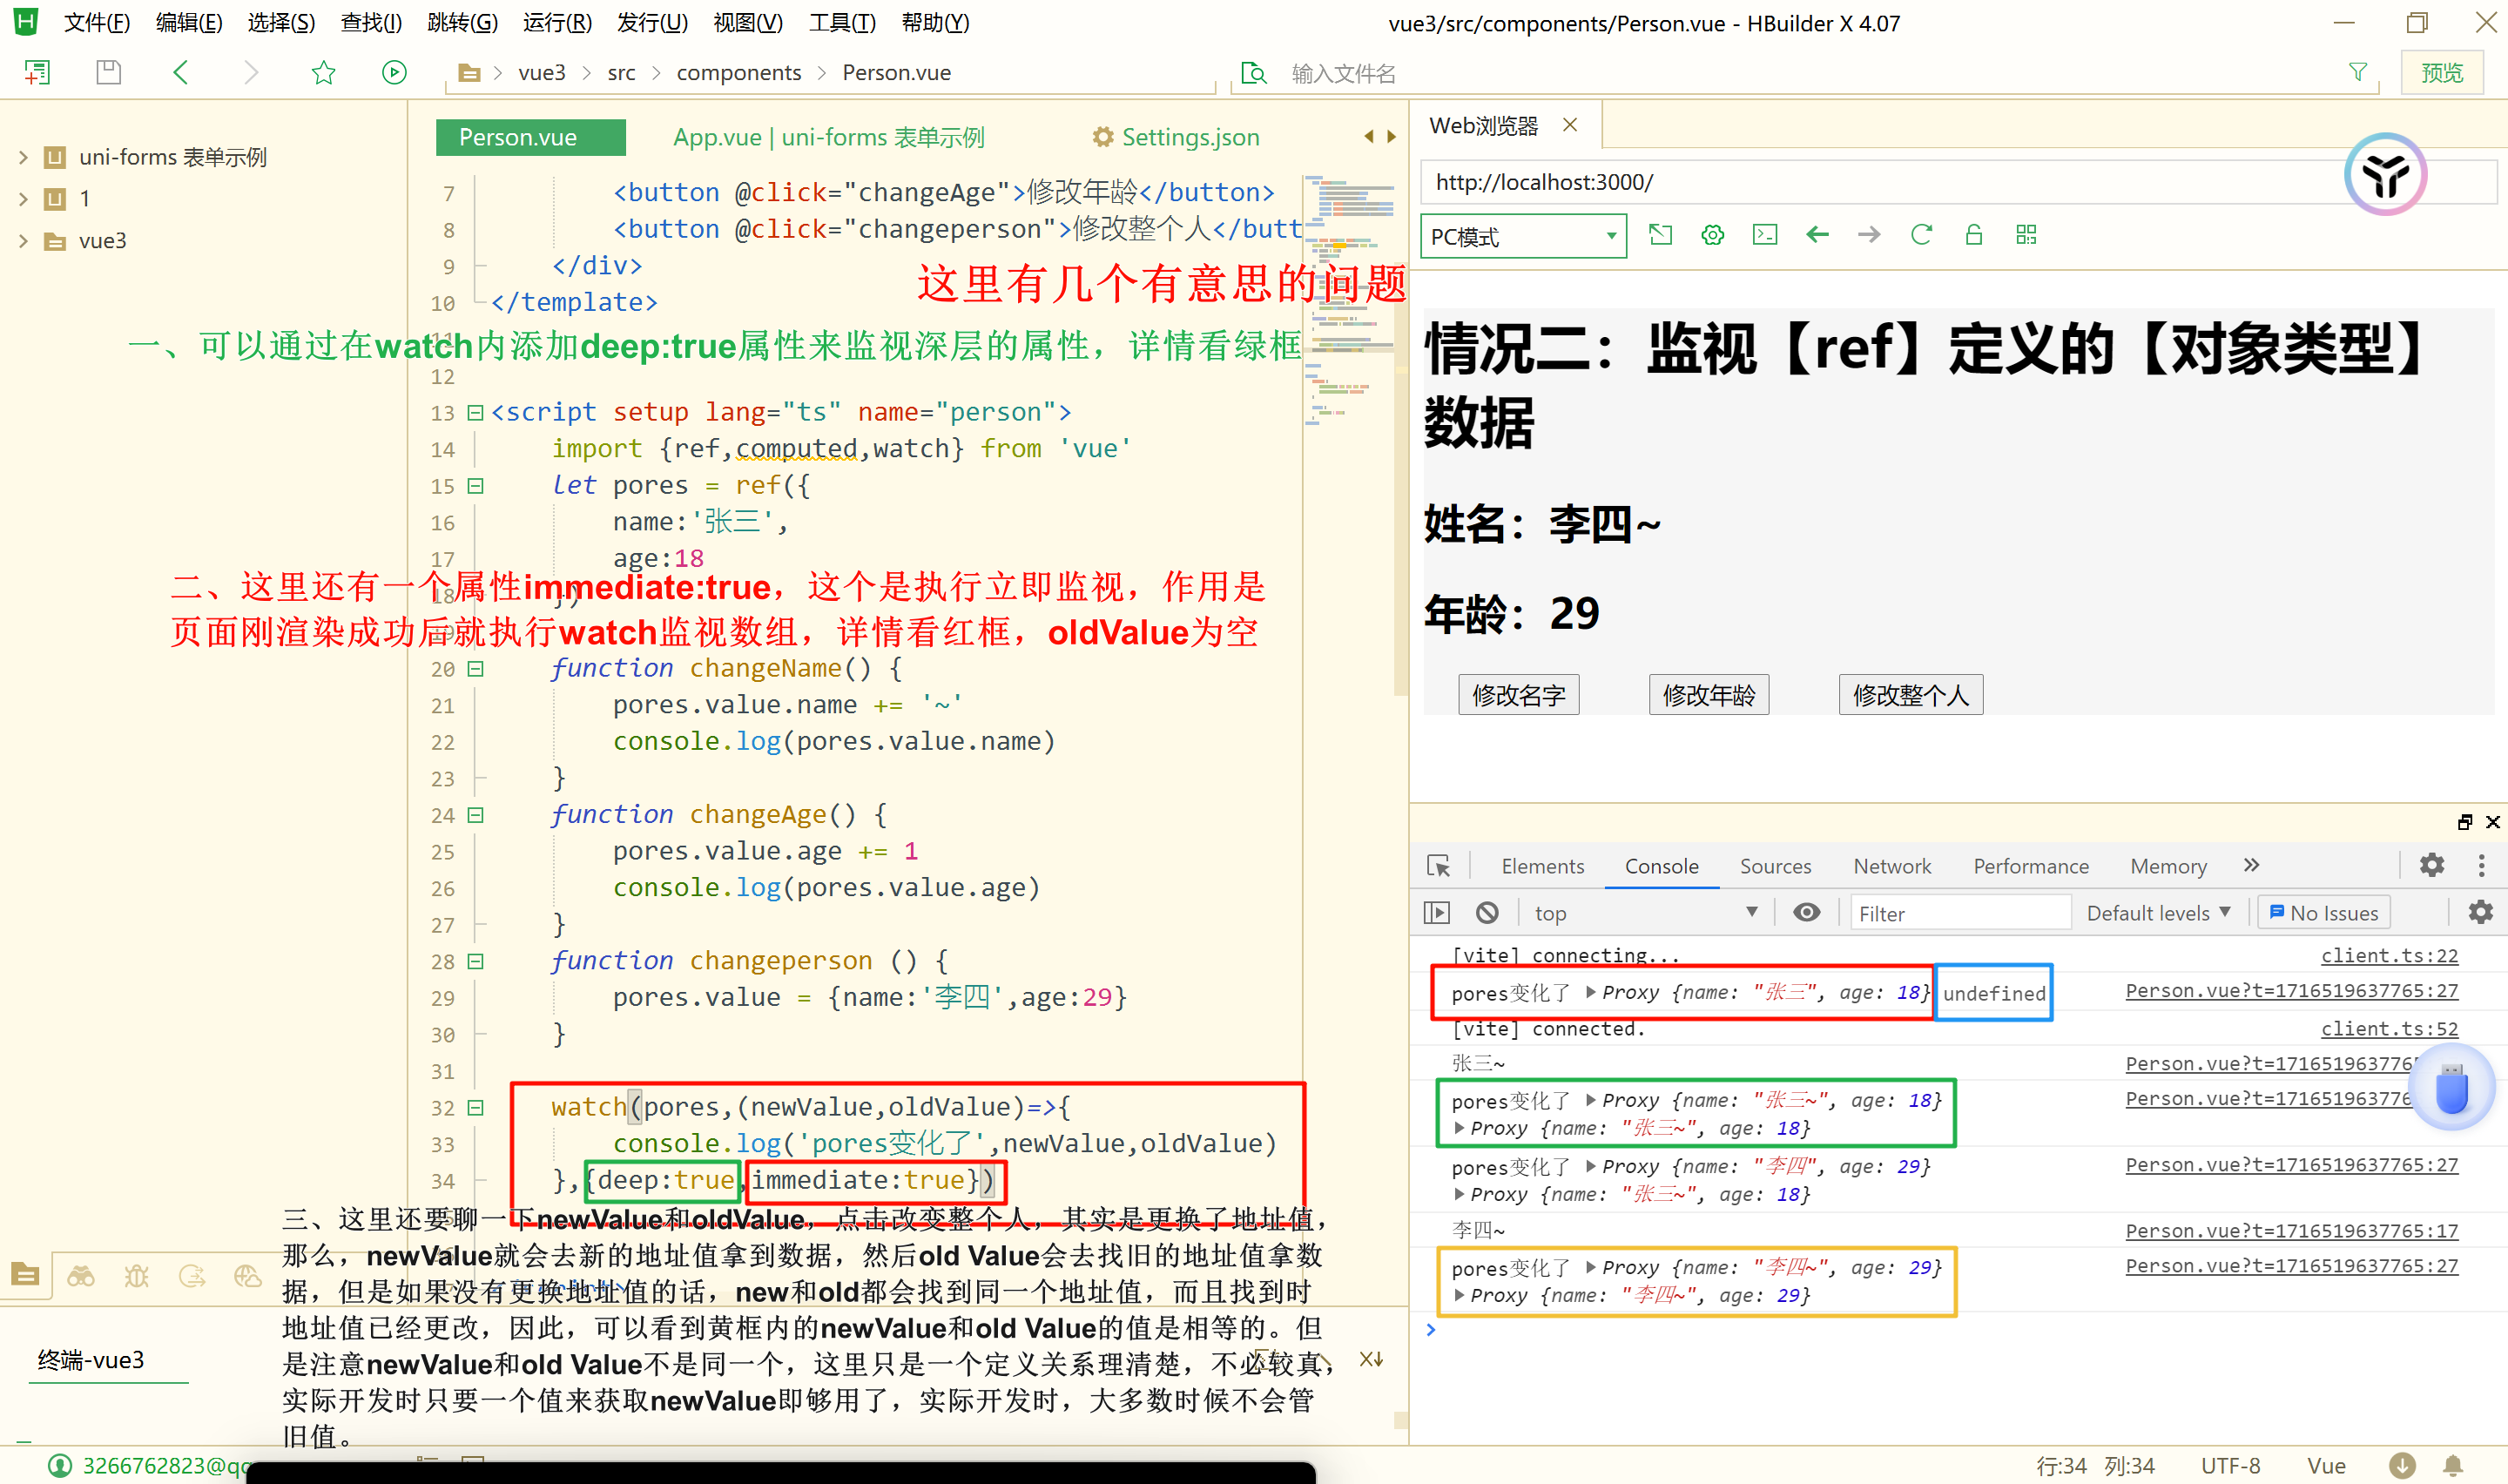Click the save file icon
This screenshot has height=1484, width=2508.
pyautogui.click(x=108, y=72)
